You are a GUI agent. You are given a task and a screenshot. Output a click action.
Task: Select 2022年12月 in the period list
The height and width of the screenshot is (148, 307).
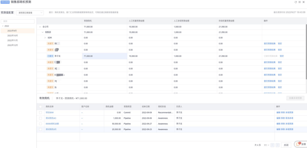click(x=13, y=45)
